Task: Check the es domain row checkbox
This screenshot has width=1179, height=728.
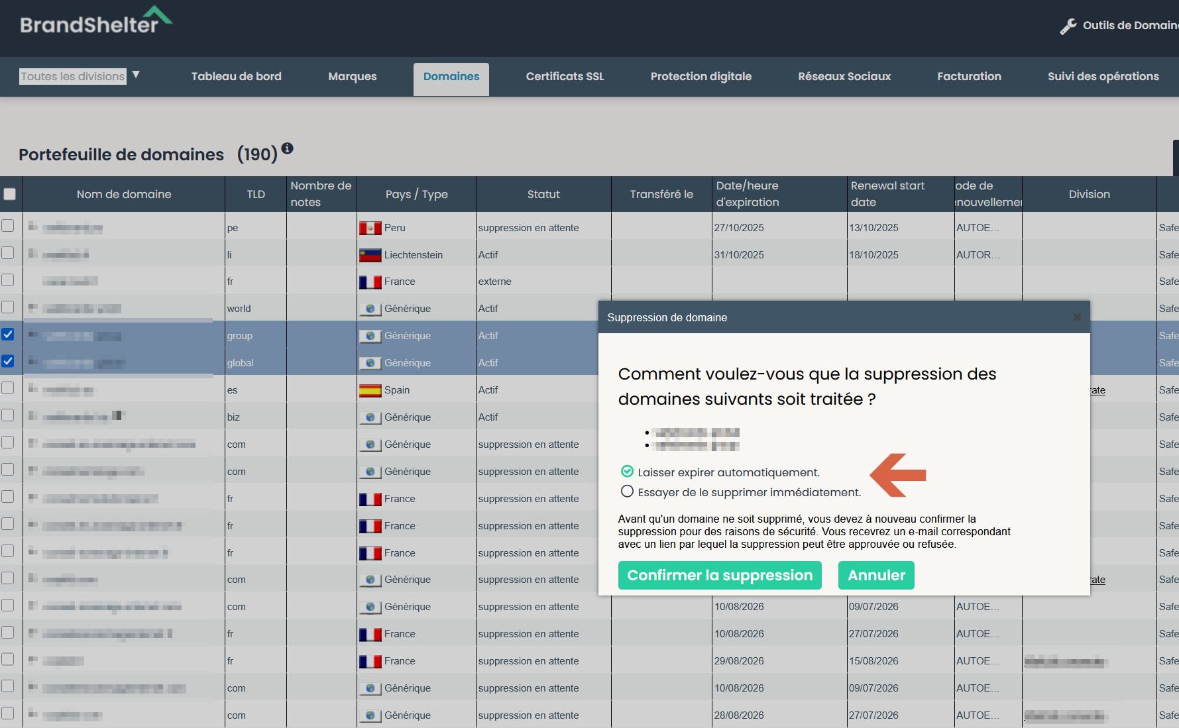Action: click(x=8, y=388)
